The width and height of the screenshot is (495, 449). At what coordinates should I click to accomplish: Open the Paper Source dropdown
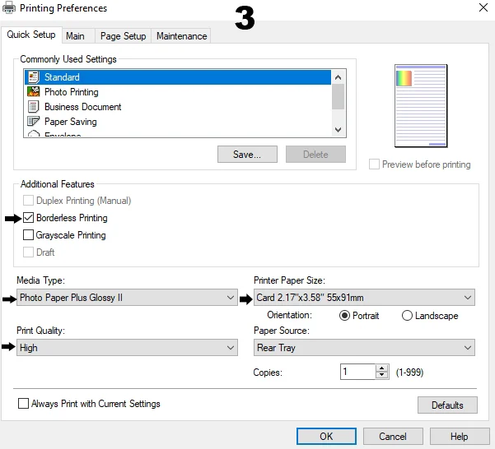click(364, 348)
